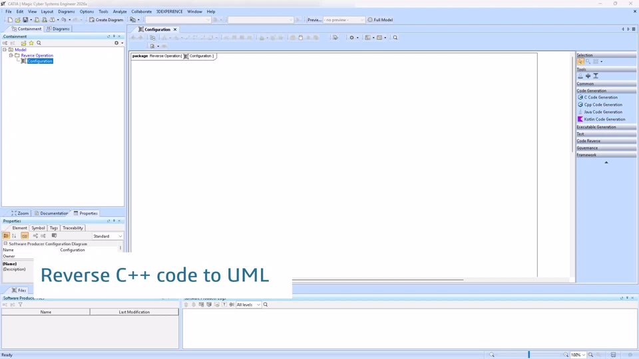Click the search icon in Containment toolbar
Screen dimensions: 639x359
coord(39,43)
